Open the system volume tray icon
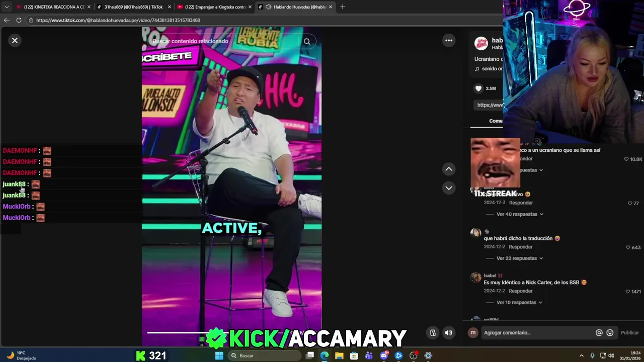The width and height of the screenshot is (644, 362). [x=612, y=355]
